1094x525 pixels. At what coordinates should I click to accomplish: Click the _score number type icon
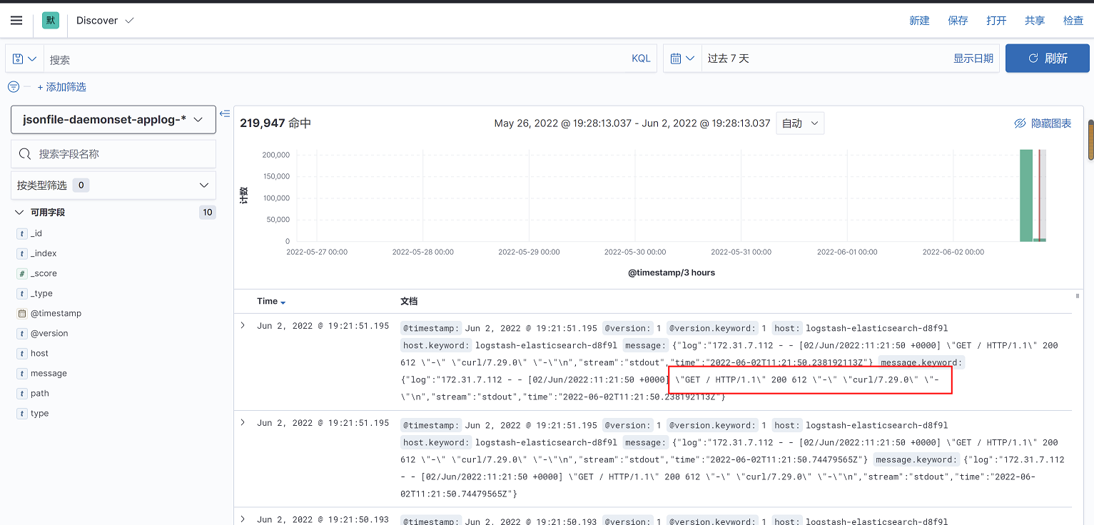[x=21, y=273]
